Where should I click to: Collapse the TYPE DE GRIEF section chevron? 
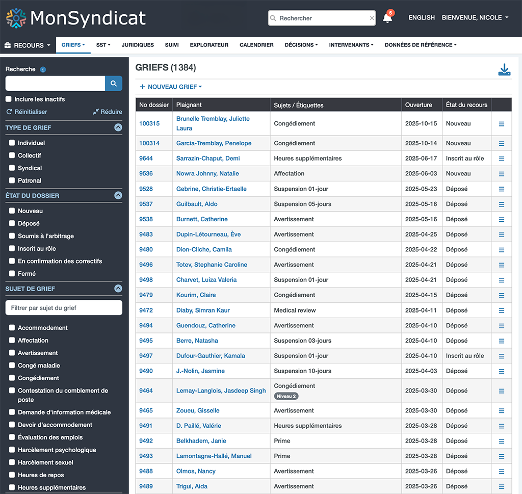118,127
